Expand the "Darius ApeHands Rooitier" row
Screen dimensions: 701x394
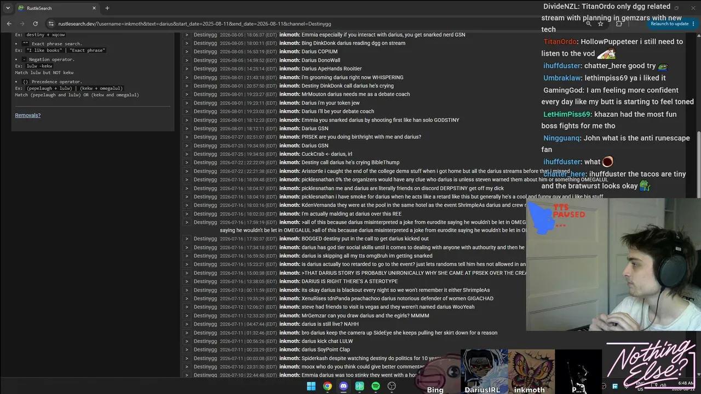pyautogui.click(x=187, y=68)
